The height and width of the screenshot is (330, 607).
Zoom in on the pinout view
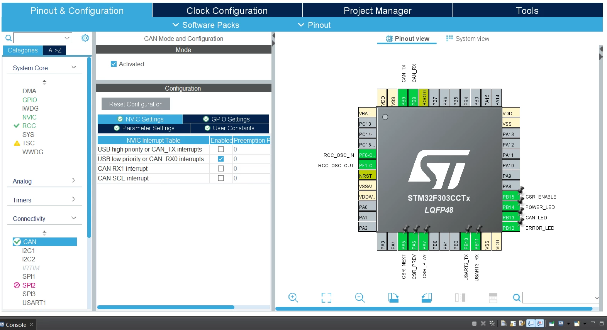pos(293,298)
